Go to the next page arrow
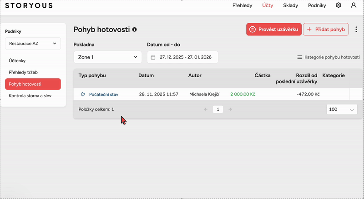 point(230,109)
